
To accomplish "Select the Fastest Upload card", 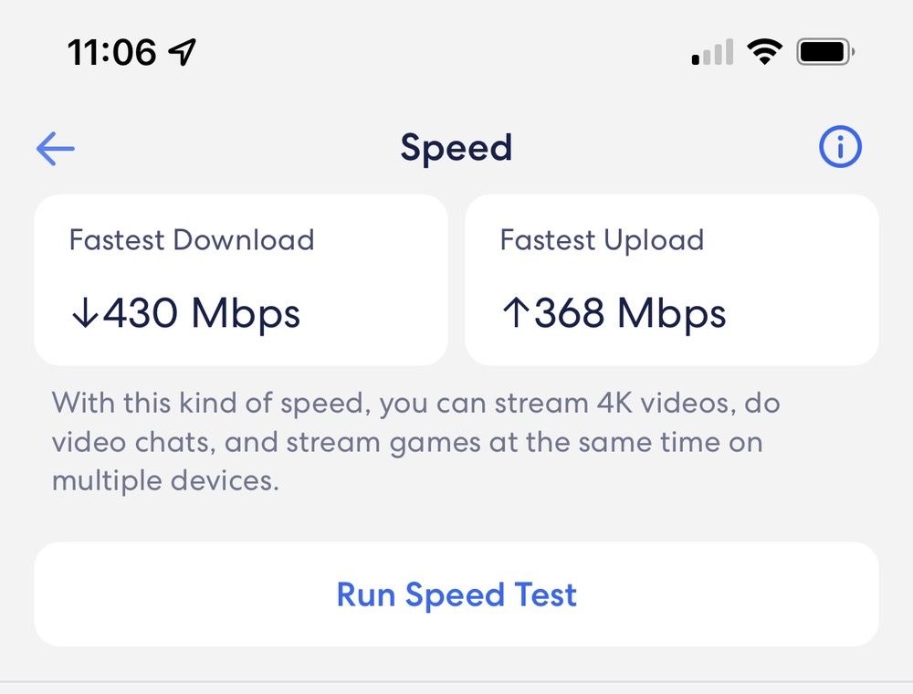I will pyautogui.click(x=672, y=279).
